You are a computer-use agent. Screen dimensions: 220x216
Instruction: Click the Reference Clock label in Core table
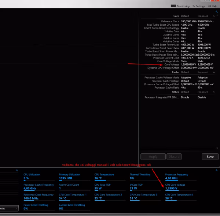170,22
